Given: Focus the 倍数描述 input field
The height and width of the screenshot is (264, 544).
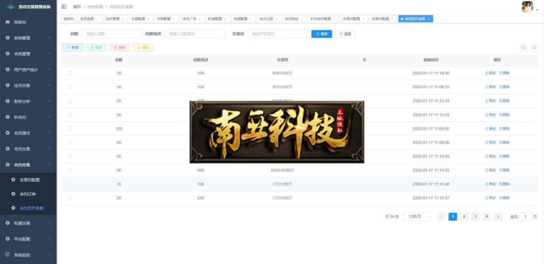Looking at the screenshot, I should tap(195, 34).
